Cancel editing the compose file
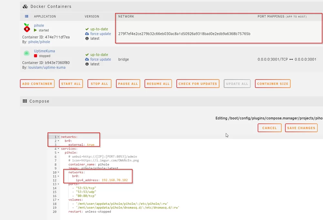Screen dimensions: 323x220 click(269, 128)
